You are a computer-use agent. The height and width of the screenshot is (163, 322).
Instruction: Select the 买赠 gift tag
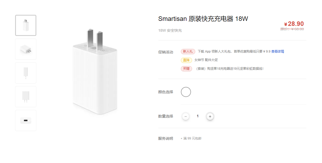pyautogui.click(x=186, y=69)
